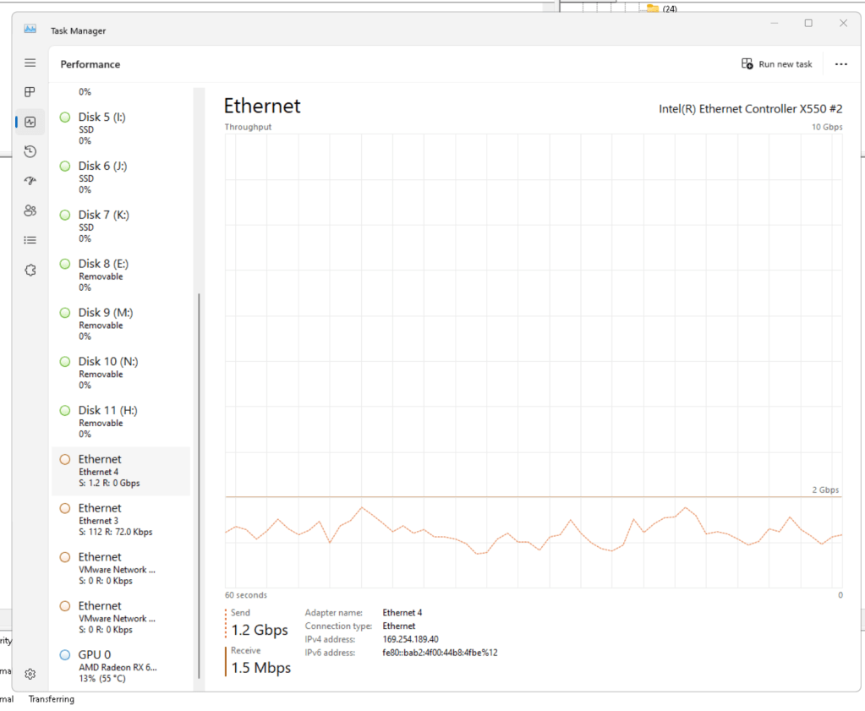Click Transferring status text in background window
Image resolution: width=865 pixels, height=711 pixels.
pos(52,699)
